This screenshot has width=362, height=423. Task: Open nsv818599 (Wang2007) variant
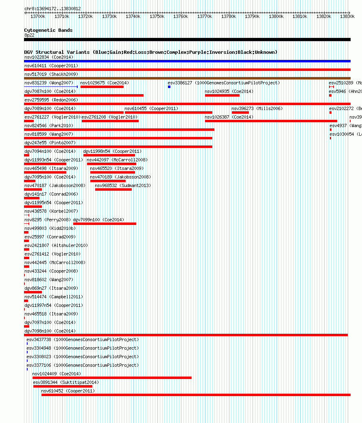[x=49, y=134]
